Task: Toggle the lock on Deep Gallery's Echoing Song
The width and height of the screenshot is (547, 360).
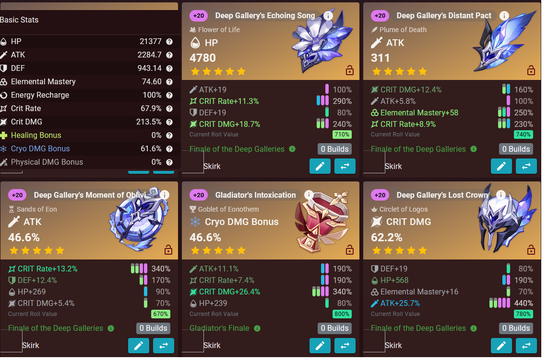Action: 349,71
